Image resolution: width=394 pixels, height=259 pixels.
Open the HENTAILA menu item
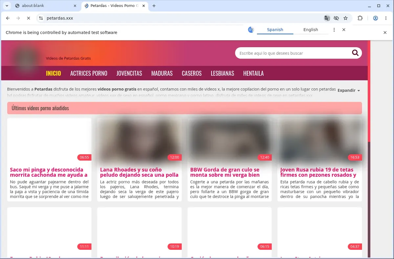click(253, 73)
